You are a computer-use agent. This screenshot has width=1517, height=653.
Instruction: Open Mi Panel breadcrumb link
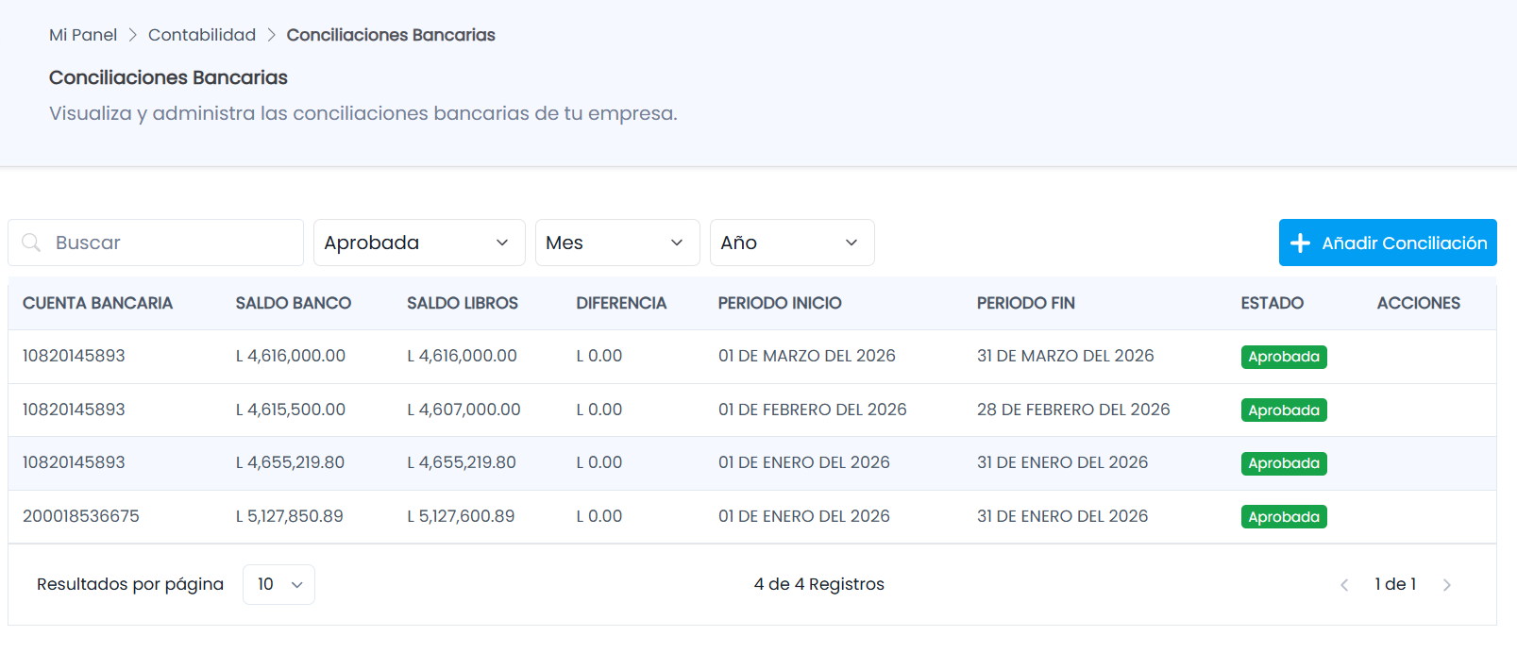point(83,35)
